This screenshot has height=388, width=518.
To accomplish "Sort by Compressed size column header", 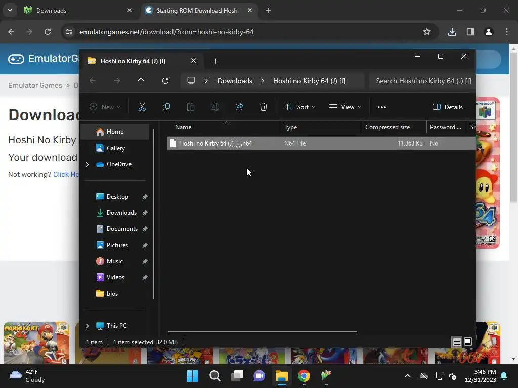I will [394, 127].
